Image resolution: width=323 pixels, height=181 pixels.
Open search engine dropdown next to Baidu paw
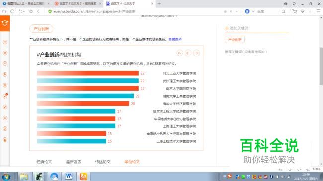[253, 11]
